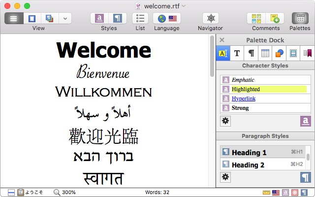Click the Welcome heading text
This screenshot has height=197, width=315.
point(104,50)
